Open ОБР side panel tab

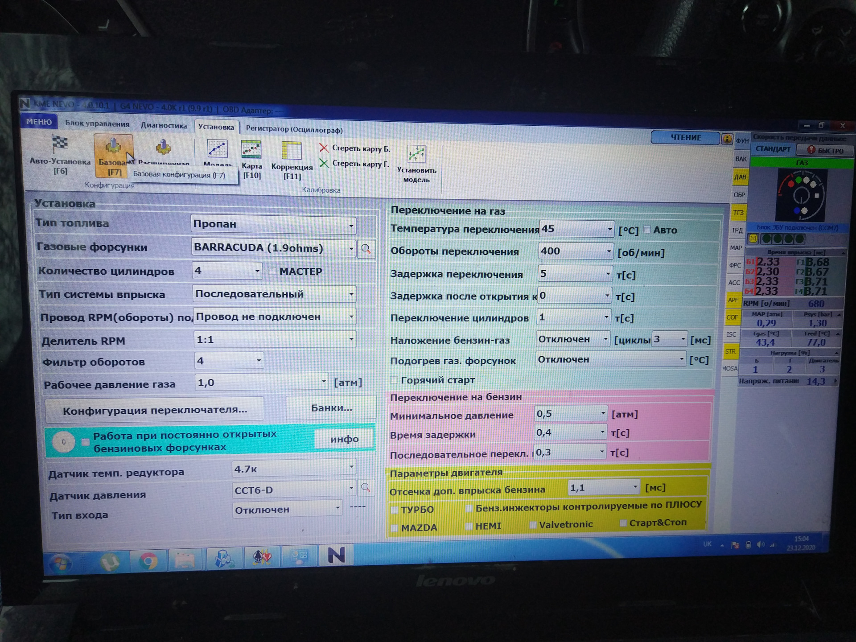coord(739,195)
